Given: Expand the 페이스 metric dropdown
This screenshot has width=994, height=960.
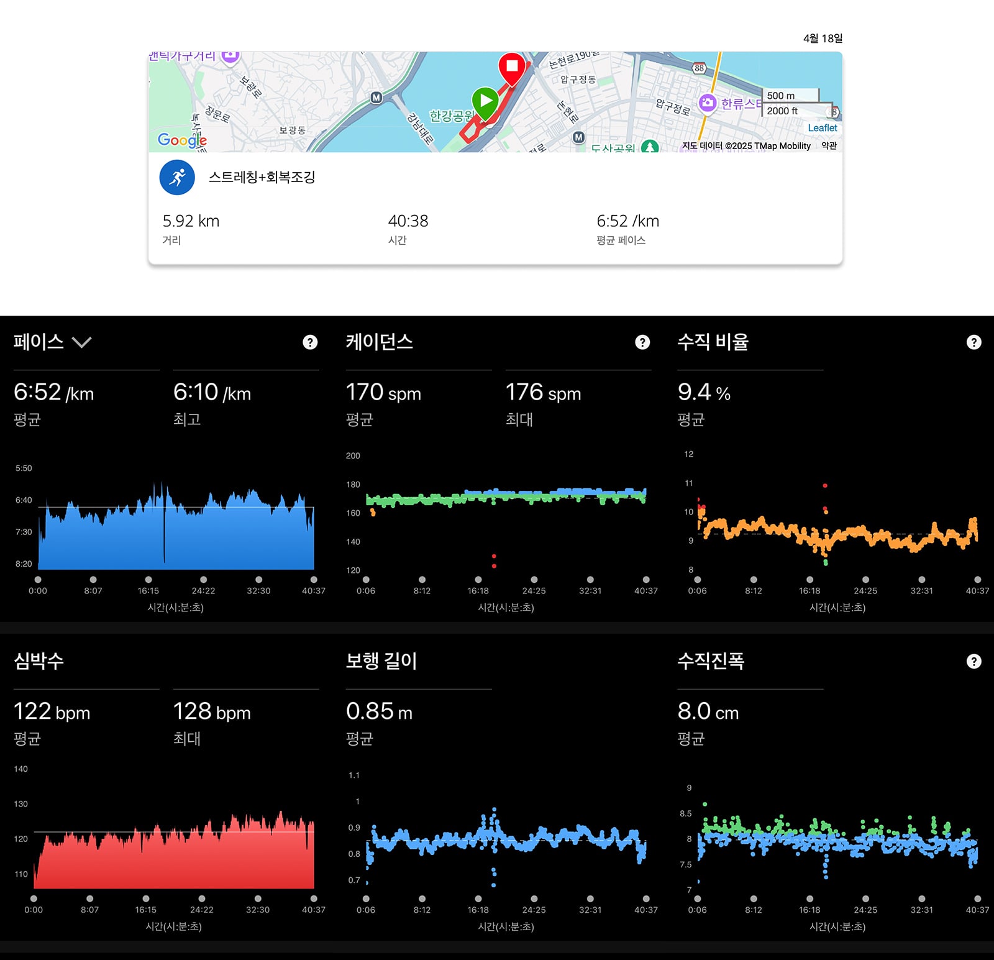Looking at the screenshot, I should (81, 342).
